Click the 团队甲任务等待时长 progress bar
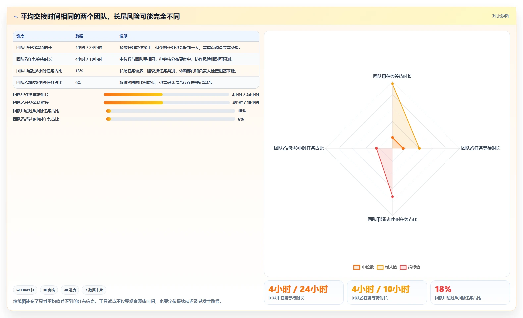 (166, 95)
